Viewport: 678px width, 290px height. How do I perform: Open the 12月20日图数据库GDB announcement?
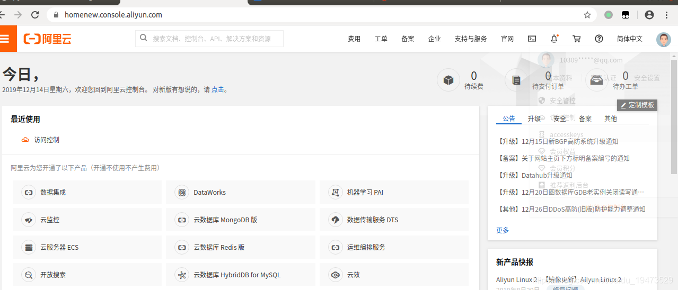tap(570, 192)
